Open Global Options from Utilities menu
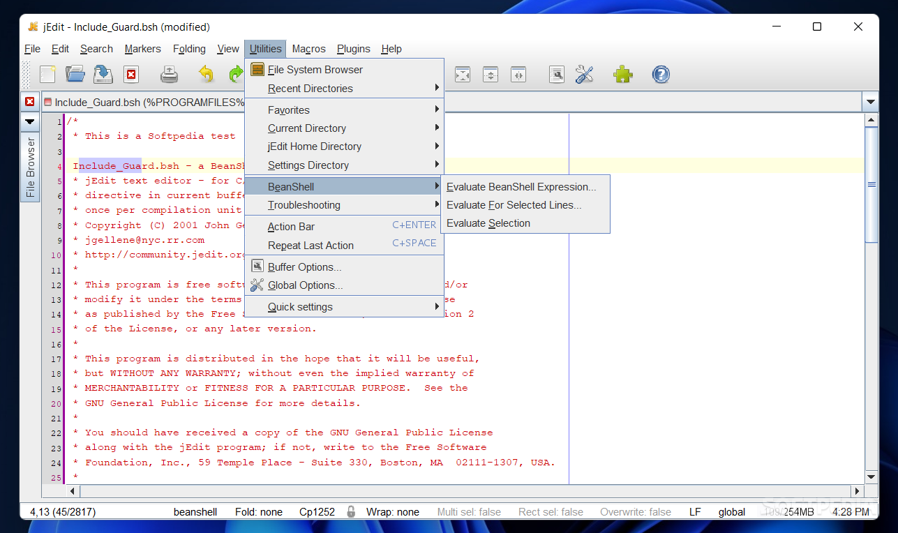The width and height of the screenshot is (898, 533). (344, 285)
